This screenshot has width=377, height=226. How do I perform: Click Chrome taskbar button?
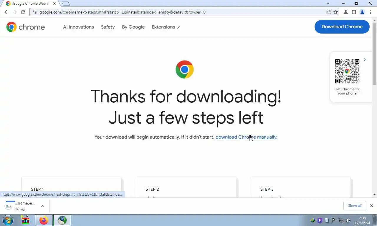tap(62, 220)
